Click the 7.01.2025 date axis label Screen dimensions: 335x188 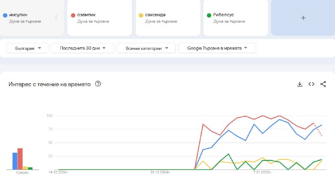pos(262,172)
